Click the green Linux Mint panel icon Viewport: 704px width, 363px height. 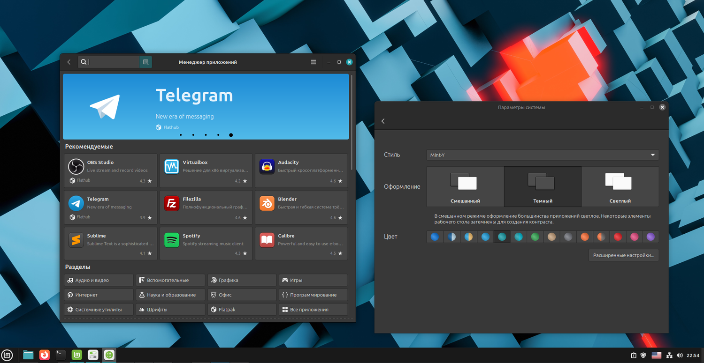[77, 355]
